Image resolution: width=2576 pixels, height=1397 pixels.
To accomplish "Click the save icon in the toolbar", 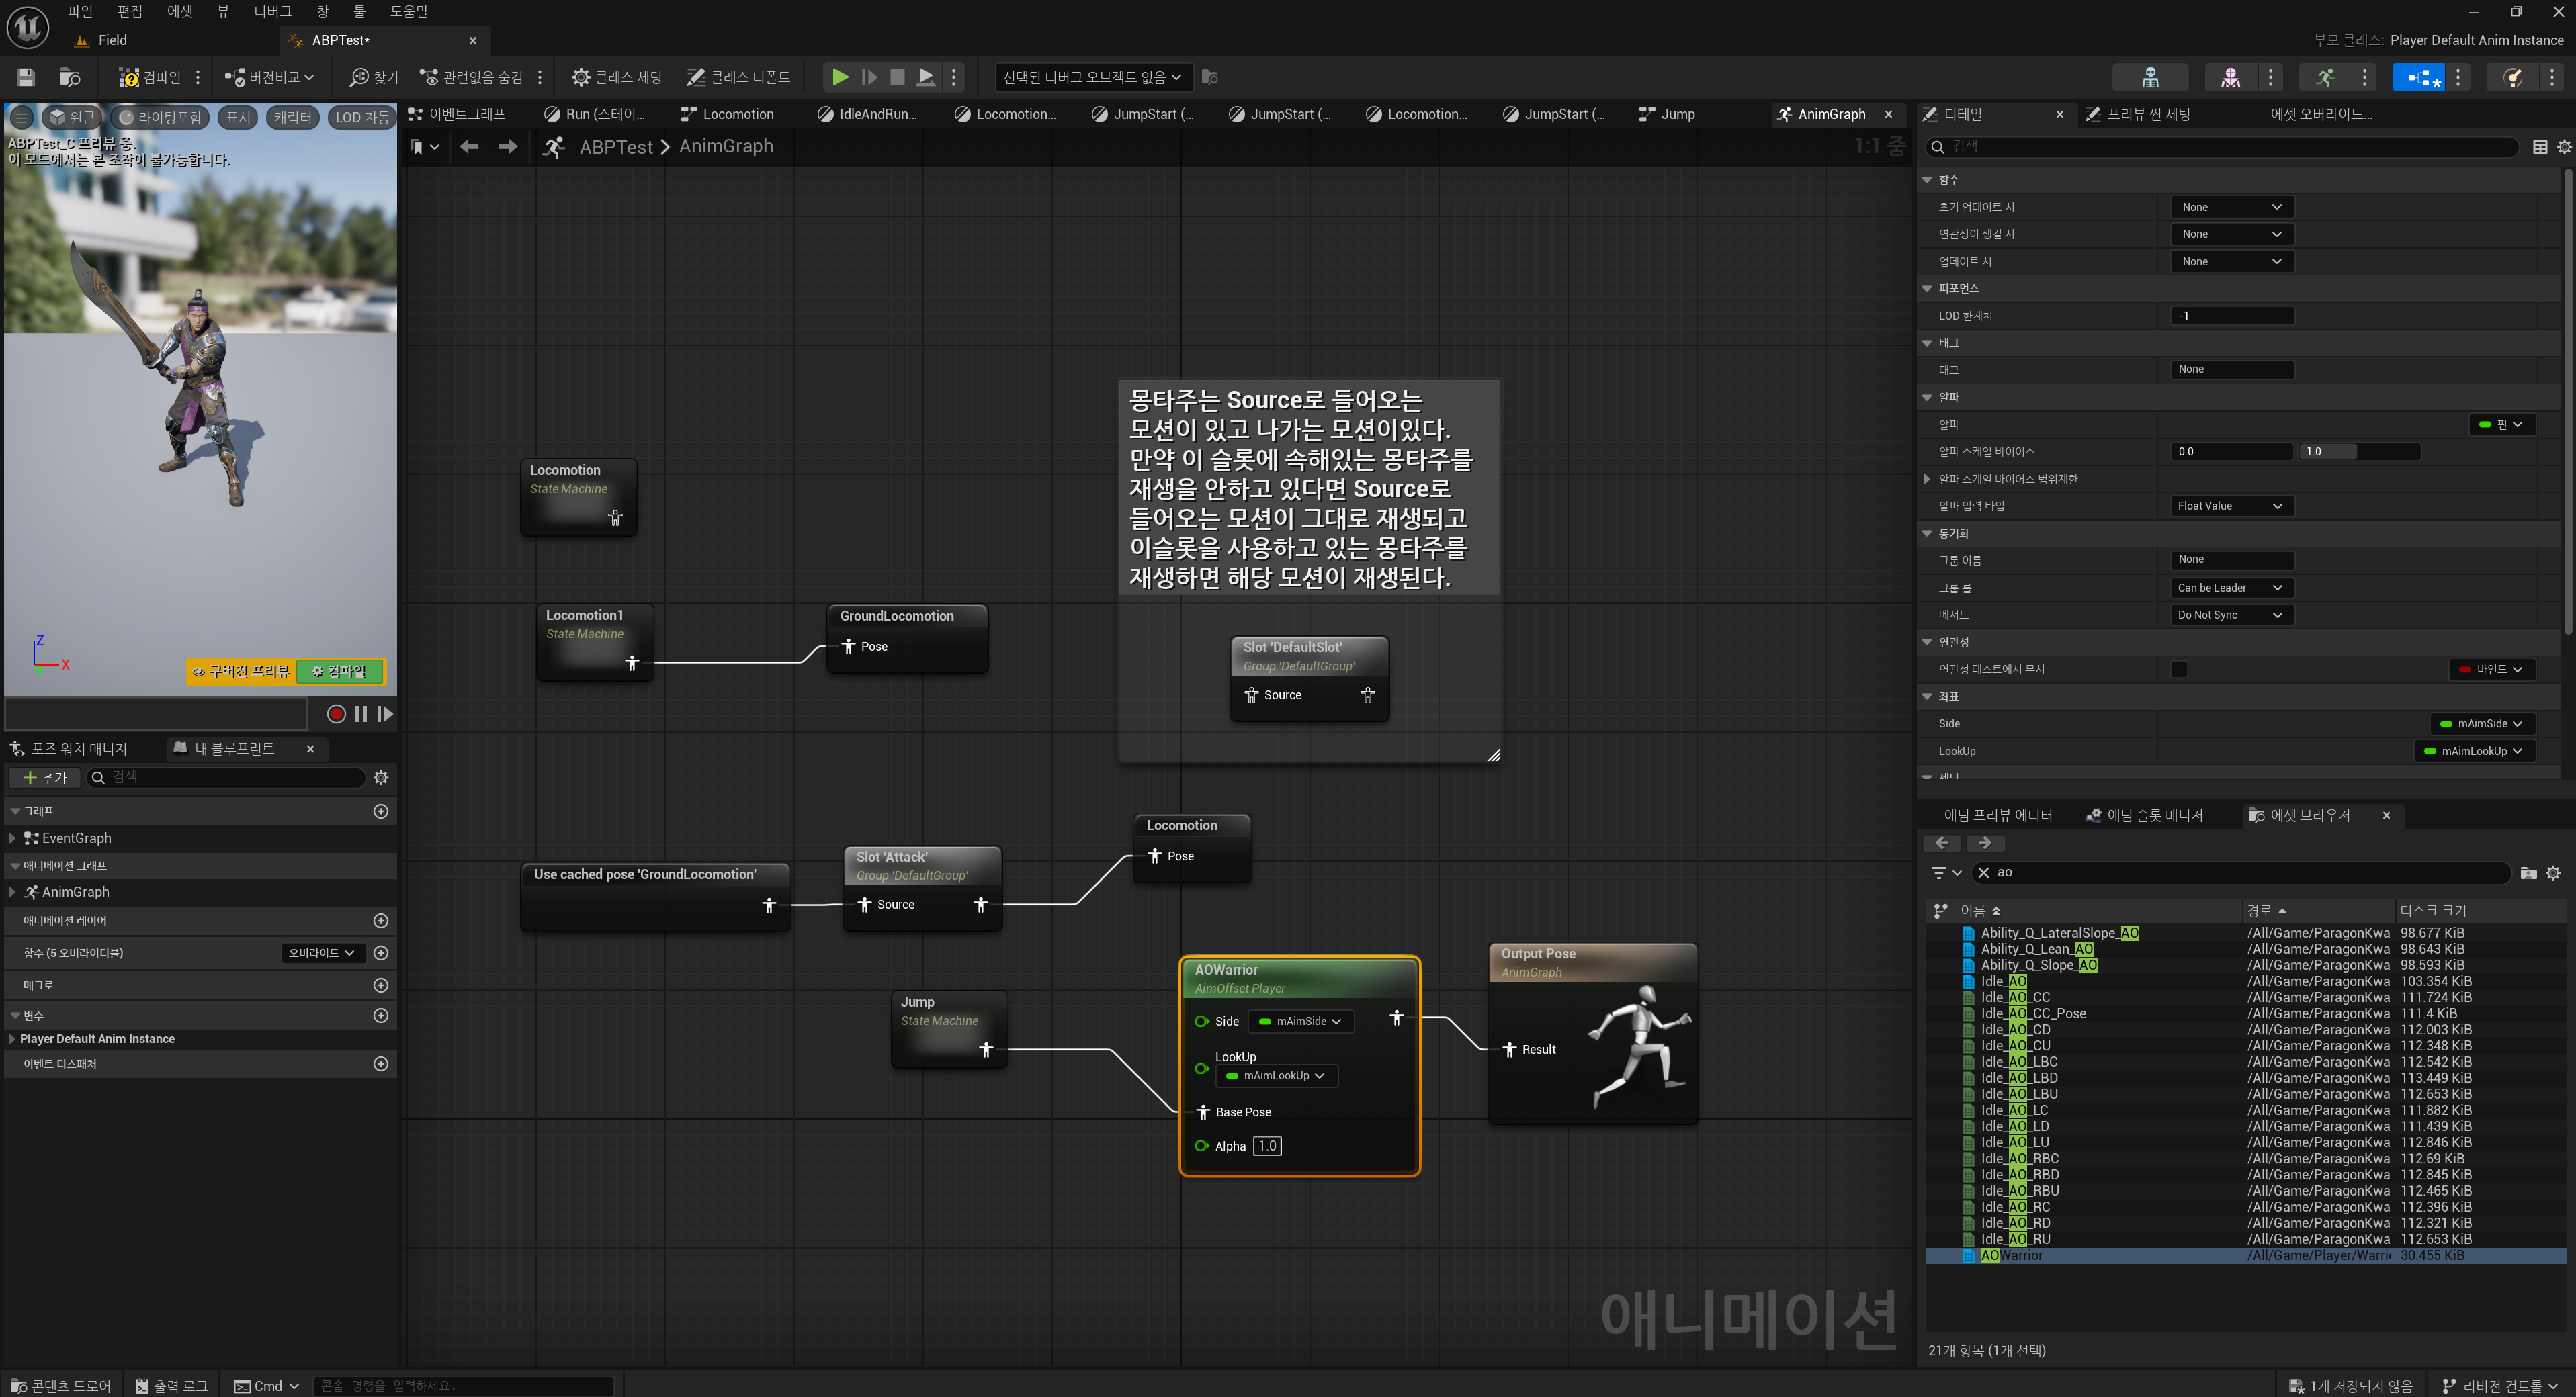I will 26,77.
